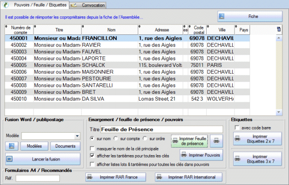Click the printer-only button beside Imprimer Feuille de présence
Screen dimensions: 289x185
[x=217, y=141]
